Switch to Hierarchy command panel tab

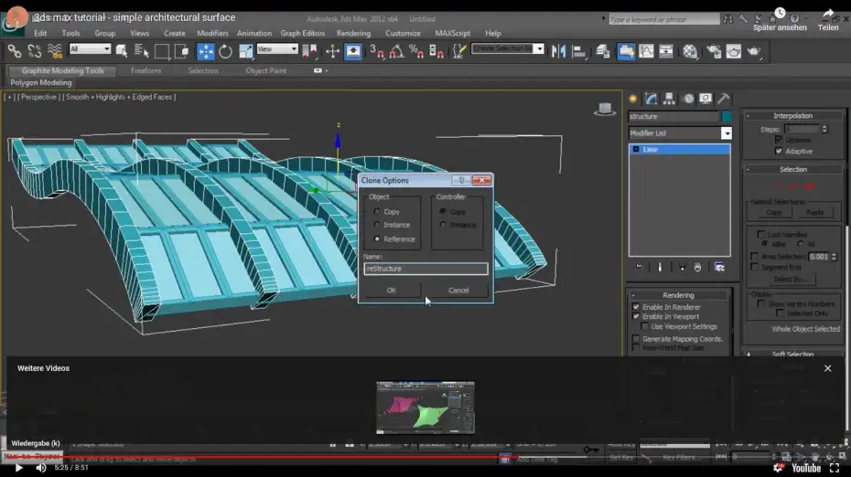coord(669,99)
